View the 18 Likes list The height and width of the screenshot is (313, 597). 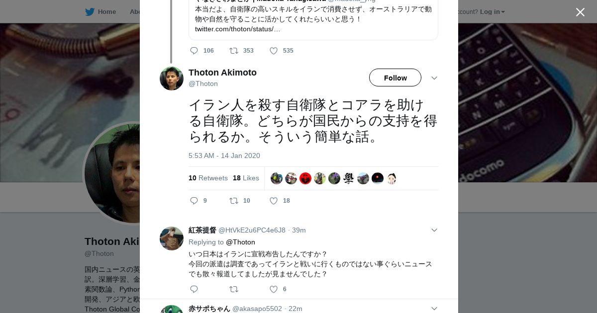point(246,178)
